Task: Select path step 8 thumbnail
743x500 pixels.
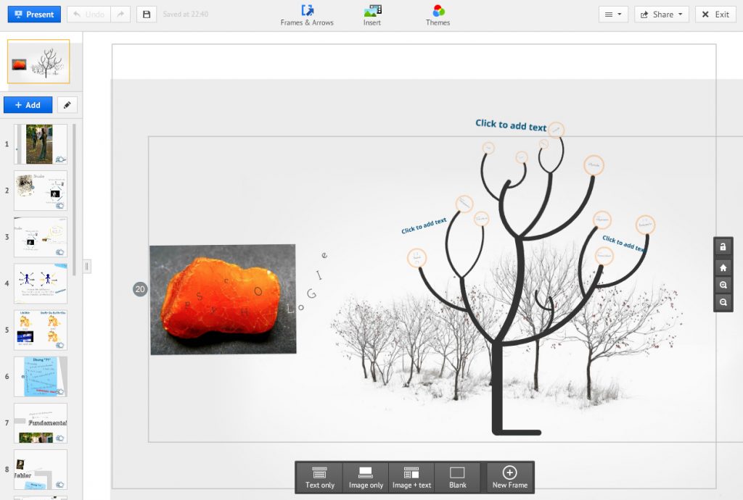Action: (41, 470)
